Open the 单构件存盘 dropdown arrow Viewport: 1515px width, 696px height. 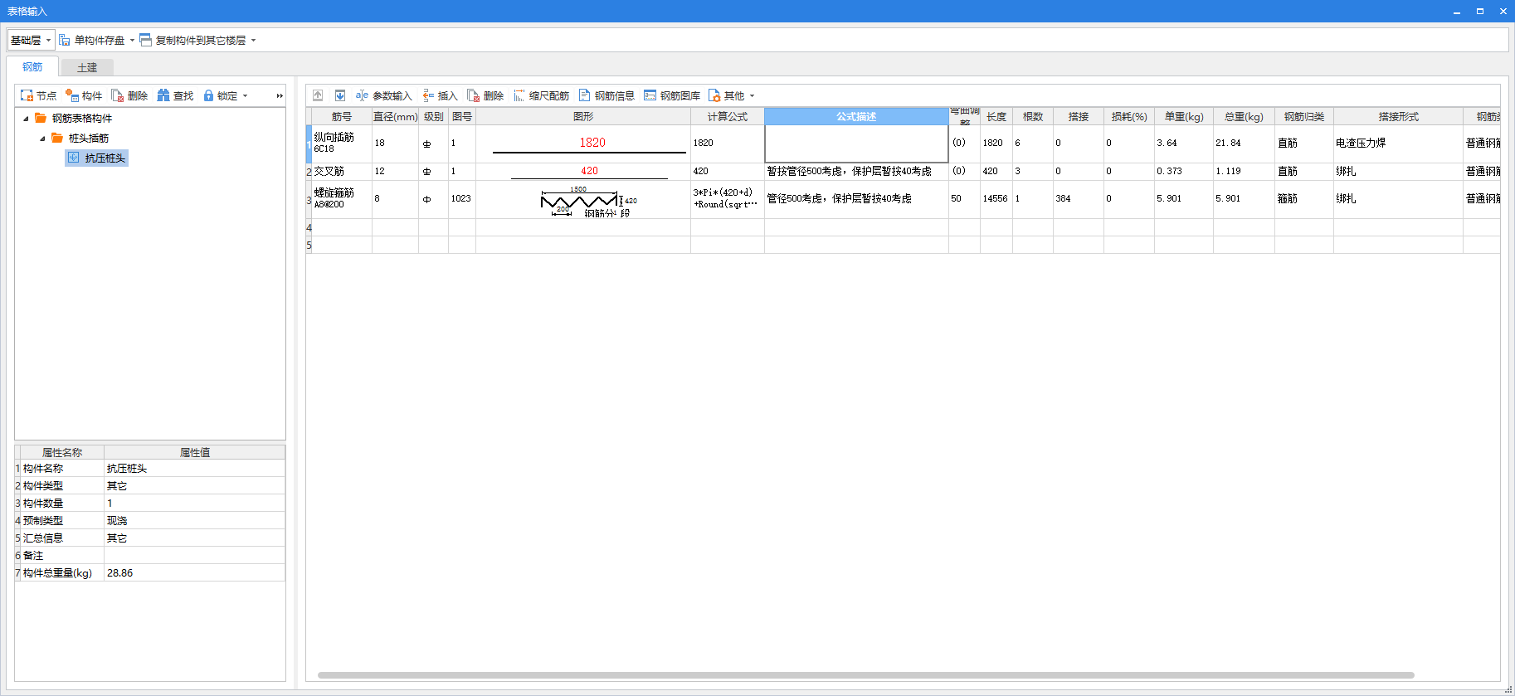[x=132, y=40]
